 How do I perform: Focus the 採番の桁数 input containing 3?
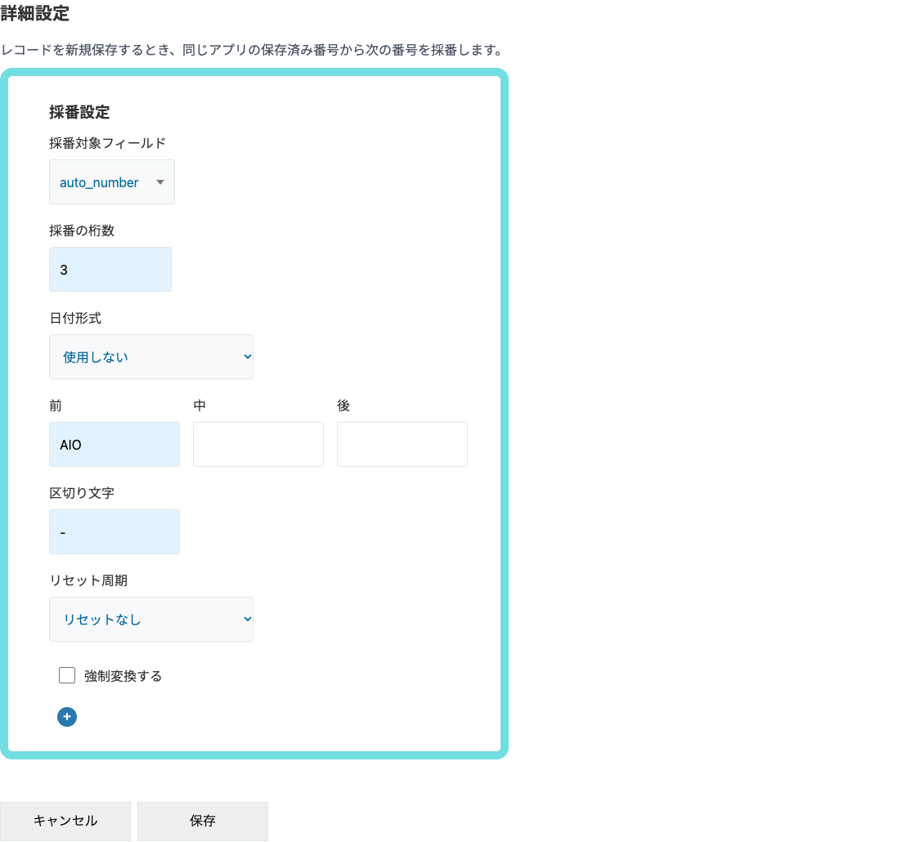110,270
